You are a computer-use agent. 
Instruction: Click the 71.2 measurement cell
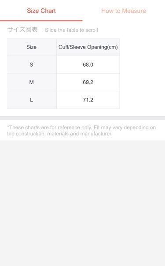tap(88, 100)
